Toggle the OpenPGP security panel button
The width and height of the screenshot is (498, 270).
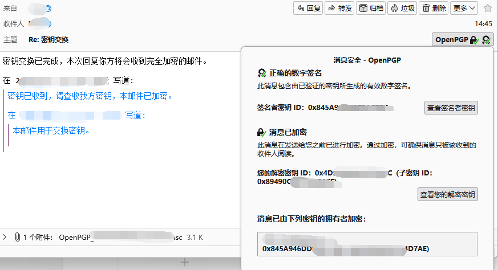[x=462, y=39]
